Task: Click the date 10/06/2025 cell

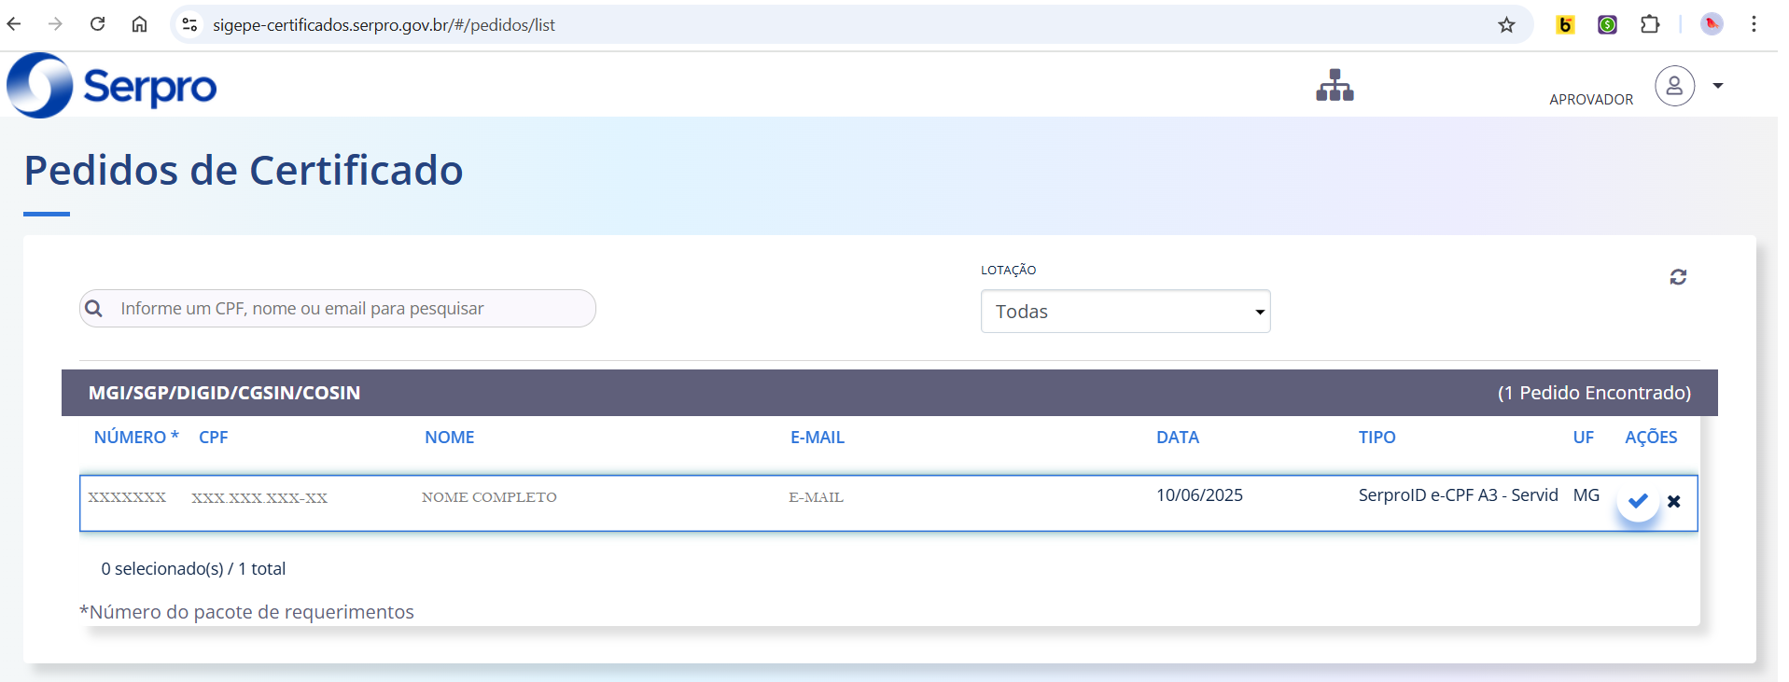Action: tap(1199, 495)
